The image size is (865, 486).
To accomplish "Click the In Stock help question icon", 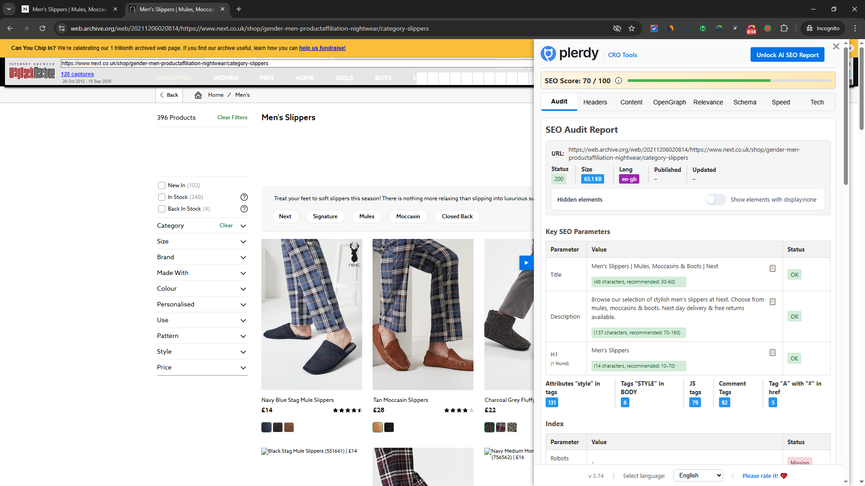I will [244, 197].
